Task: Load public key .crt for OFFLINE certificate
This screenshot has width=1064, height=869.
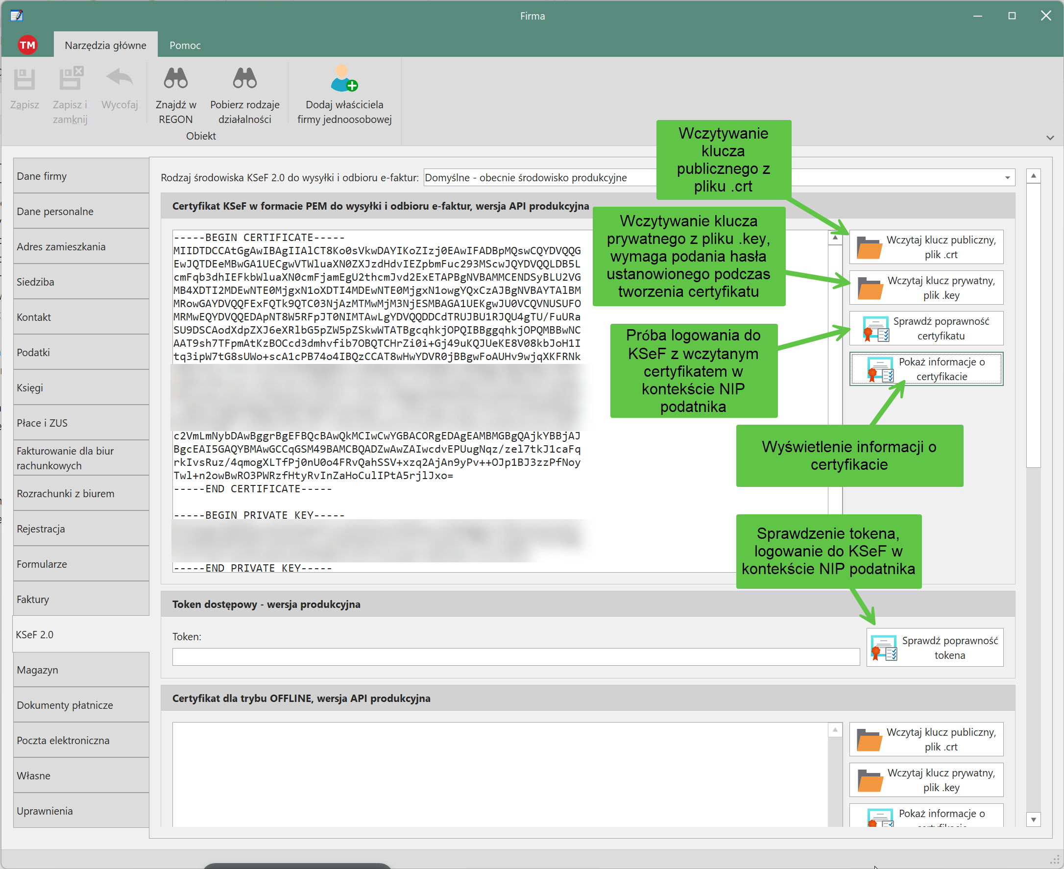Action: (x=926, y=739)
